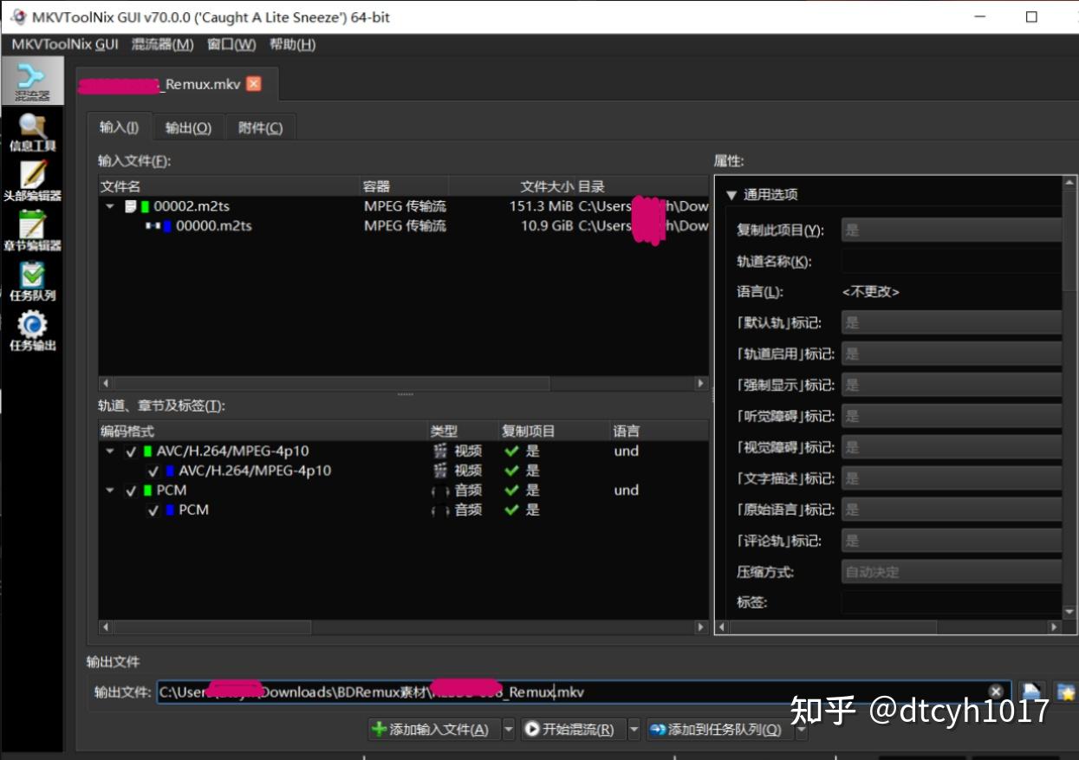Open the 混流器(M) menu
The width and height of the screenshot is (1079, 760).
point(162,44)
